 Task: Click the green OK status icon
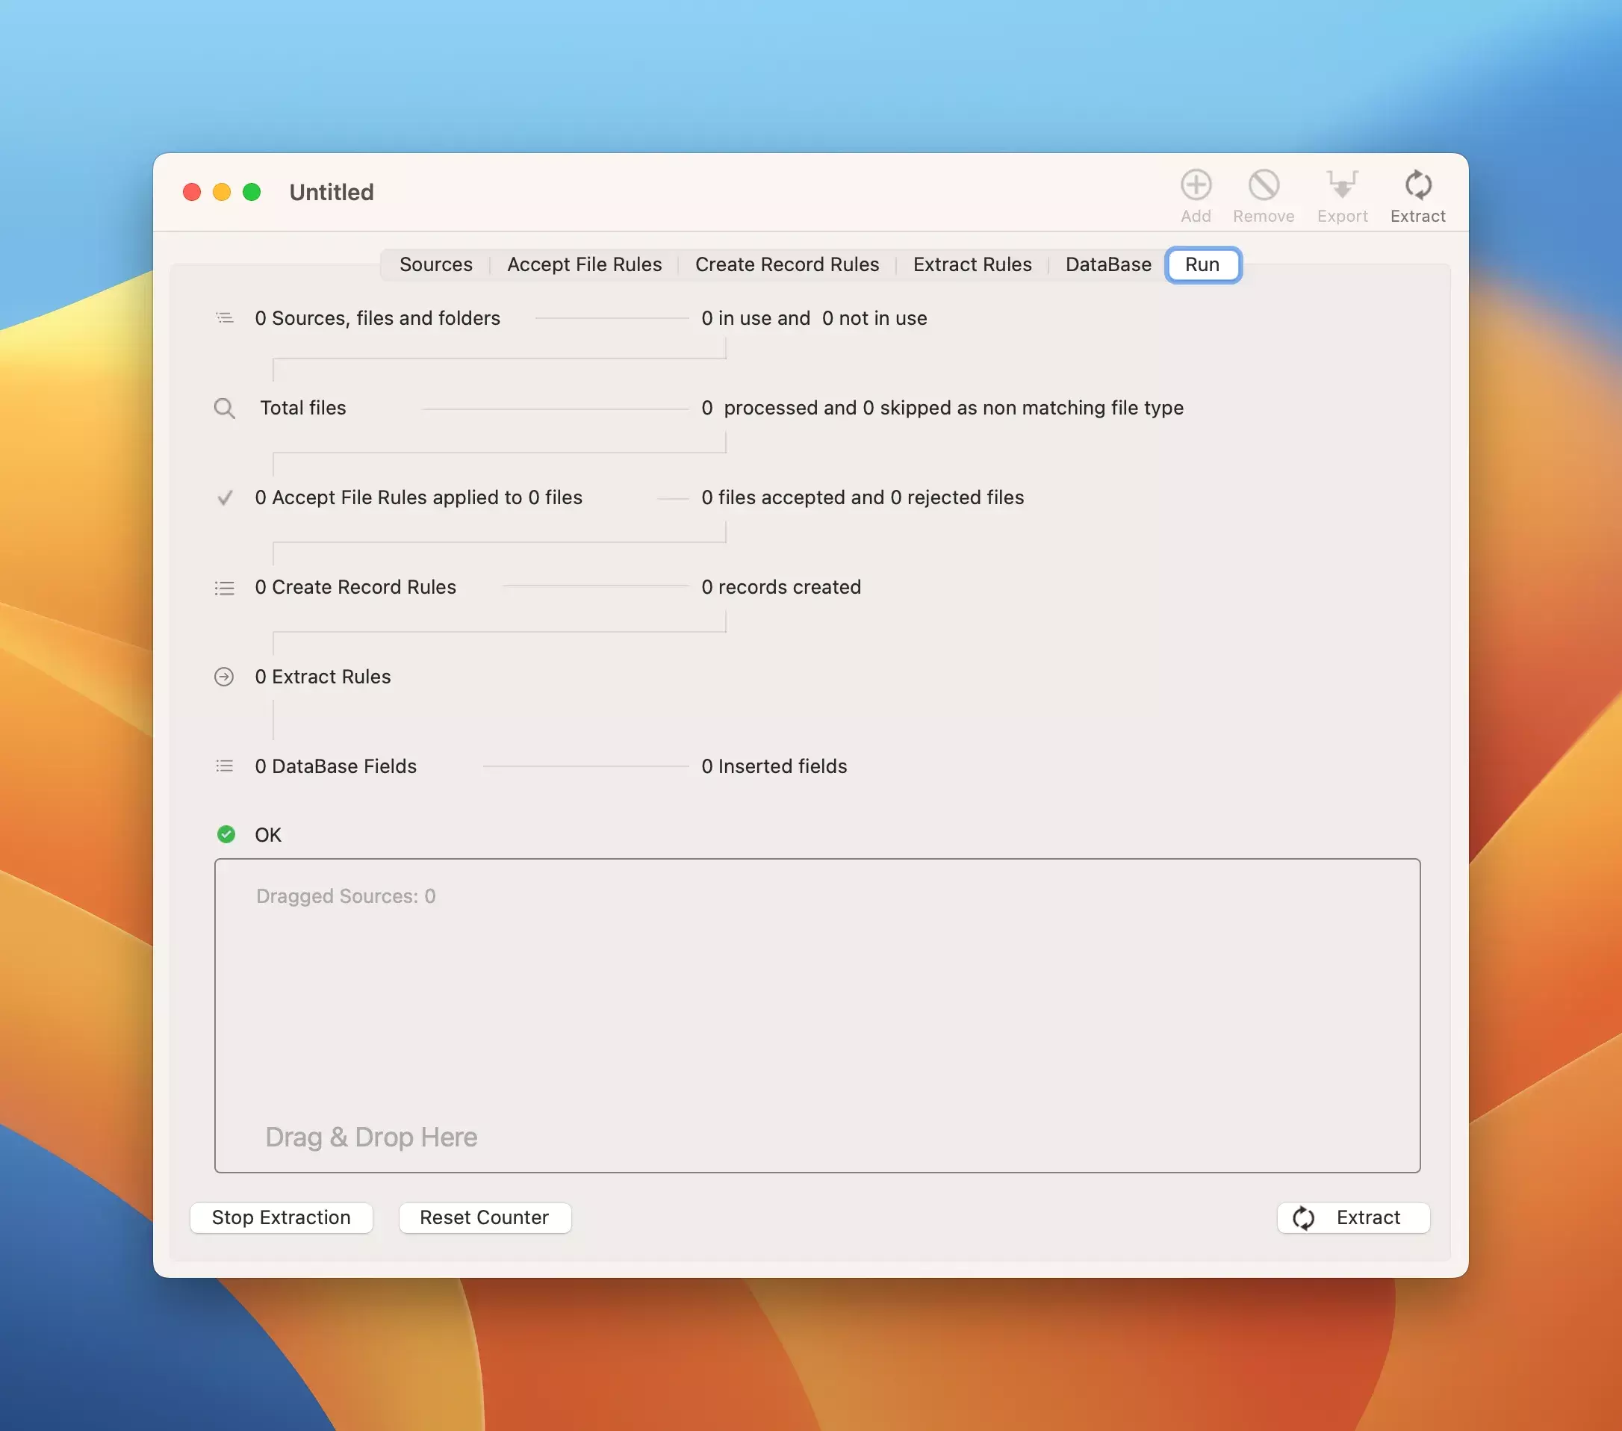point(226,834)
